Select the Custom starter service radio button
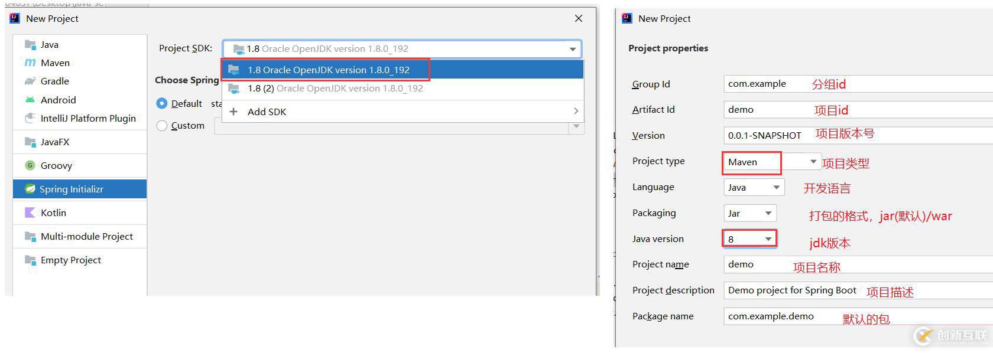Image resolution: width=993 pixels, height=353 pixels. point(161,125)
